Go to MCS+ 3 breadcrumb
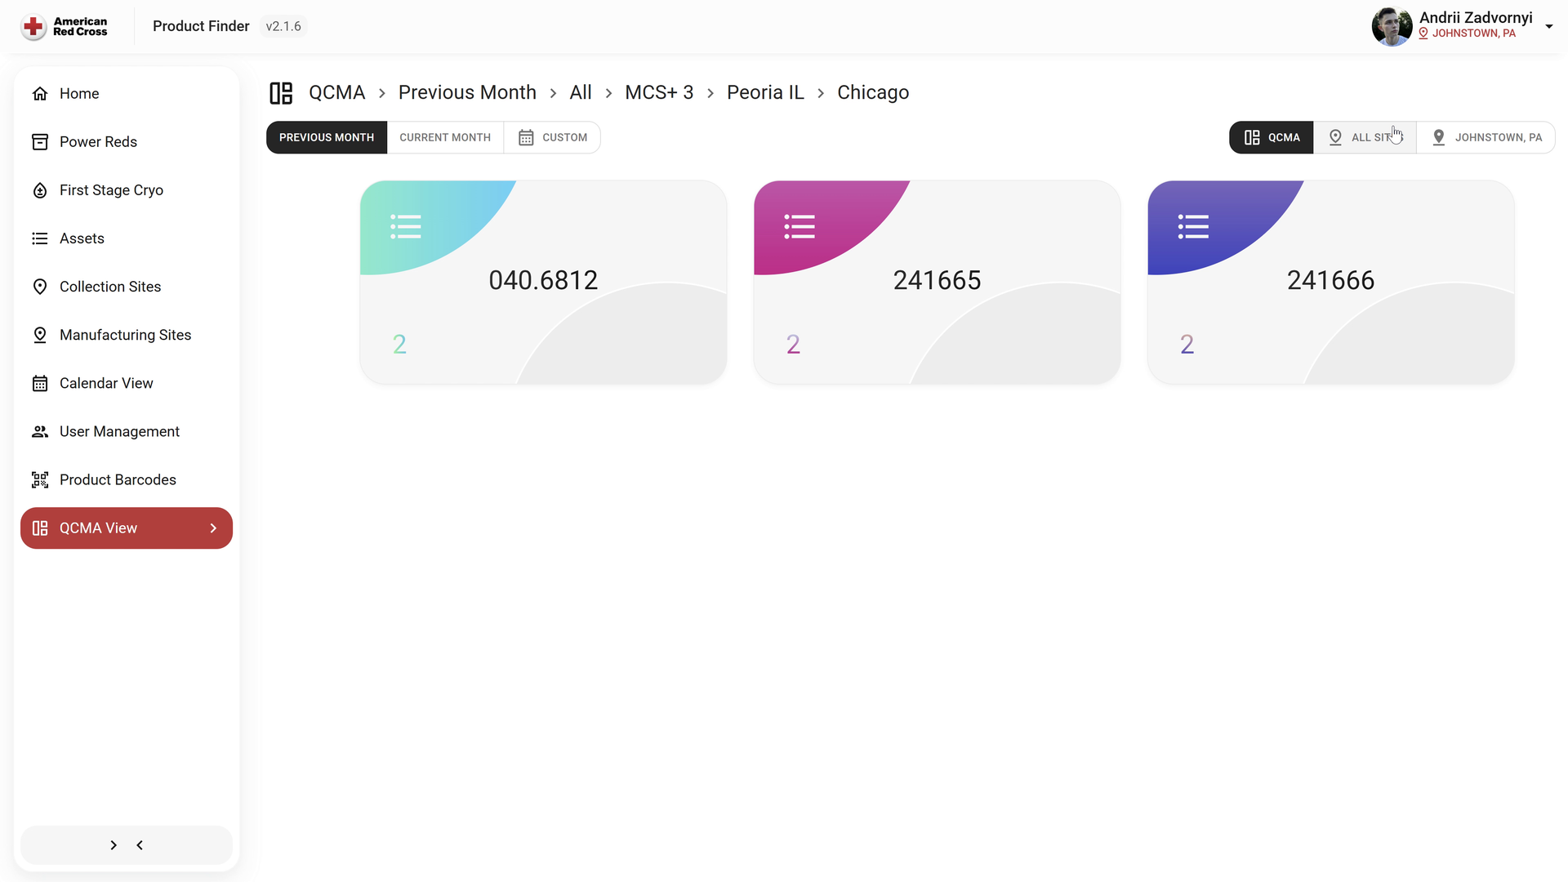The height and width of the screenshot is (882, 1568). [x=659, y=92]
